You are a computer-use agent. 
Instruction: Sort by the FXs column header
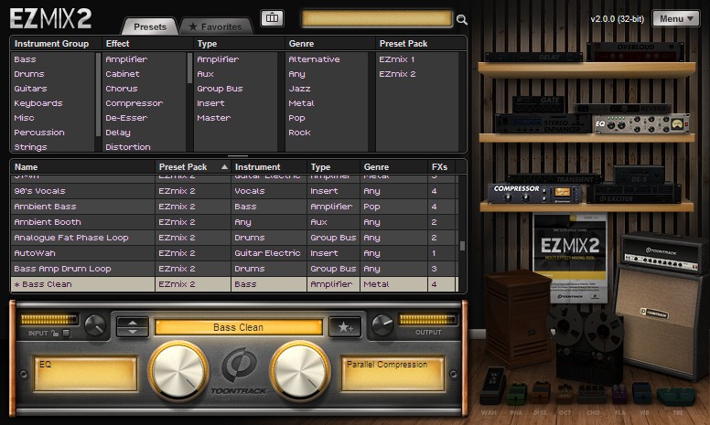point(440,167)
